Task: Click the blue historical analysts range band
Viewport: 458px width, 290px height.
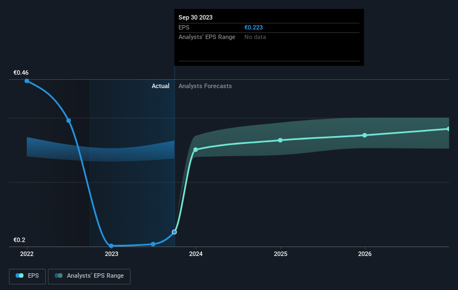Action: tap(100, 153)
